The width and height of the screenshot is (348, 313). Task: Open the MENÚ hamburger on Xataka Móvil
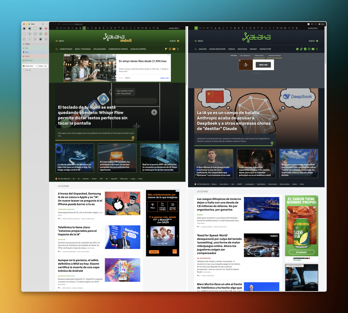click(60, 41)
